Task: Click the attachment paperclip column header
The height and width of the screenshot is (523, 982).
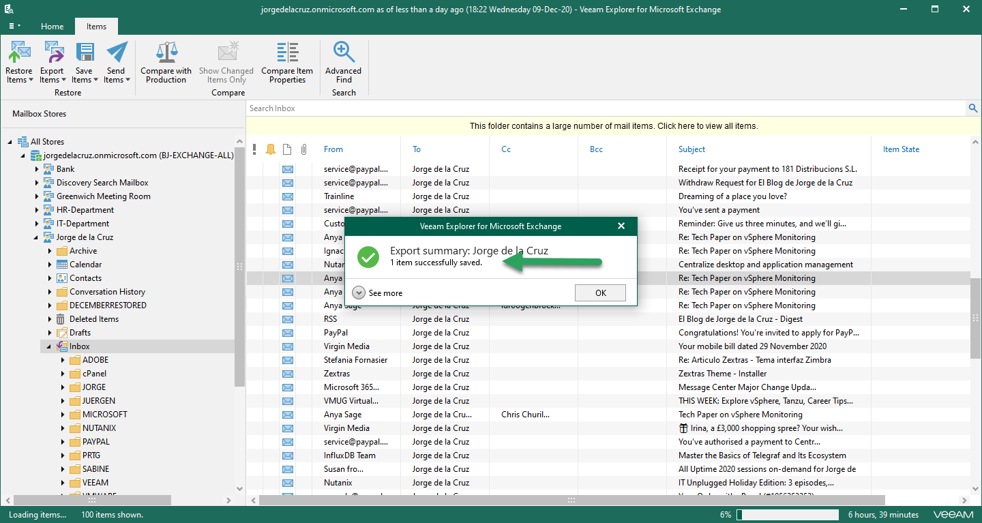Action: [x=304, y=149]
